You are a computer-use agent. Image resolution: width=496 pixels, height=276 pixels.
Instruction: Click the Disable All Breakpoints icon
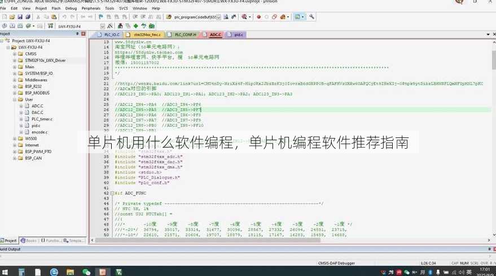(274, 17)
